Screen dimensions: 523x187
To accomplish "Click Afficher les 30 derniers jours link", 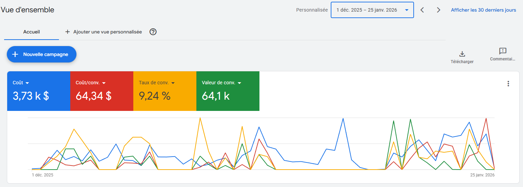I will pos(483,10).
